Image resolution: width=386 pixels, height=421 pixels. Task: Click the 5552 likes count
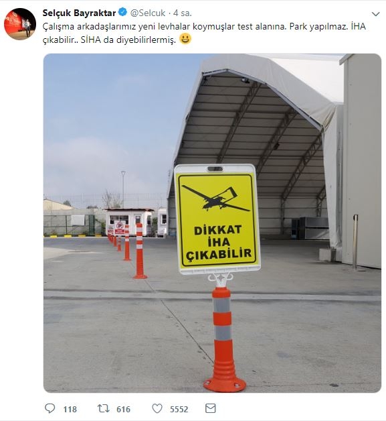point(179,409)
